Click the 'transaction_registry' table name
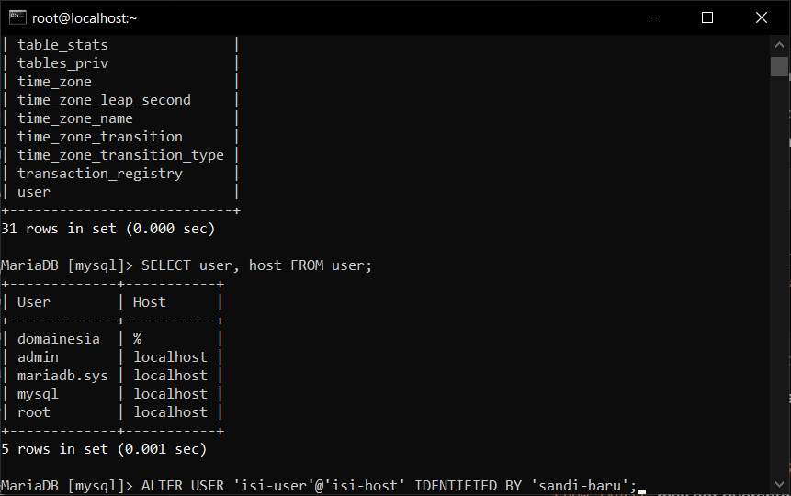791x496 pixels. click(x=100, y=174)
